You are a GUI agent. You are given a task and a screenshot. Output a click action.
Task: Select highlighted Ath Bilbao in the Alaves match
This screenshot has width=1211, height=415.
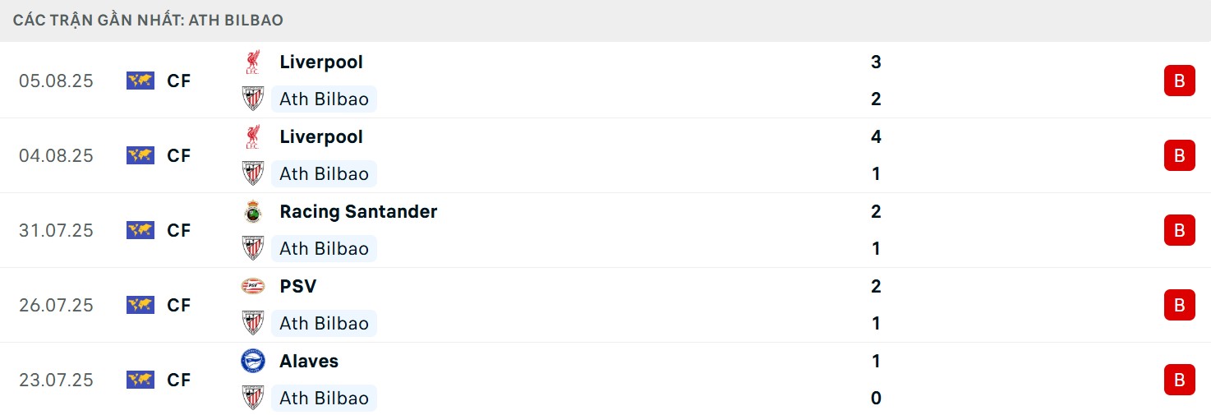[324, 399]
